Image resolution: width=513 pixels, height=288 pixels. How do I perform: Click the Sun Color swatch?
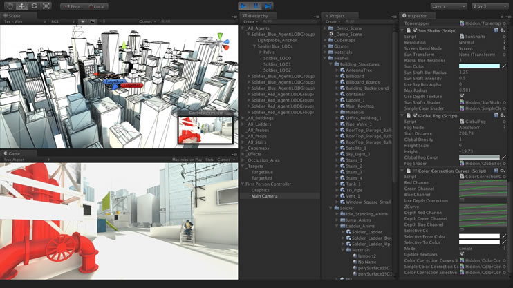[478, 66]
